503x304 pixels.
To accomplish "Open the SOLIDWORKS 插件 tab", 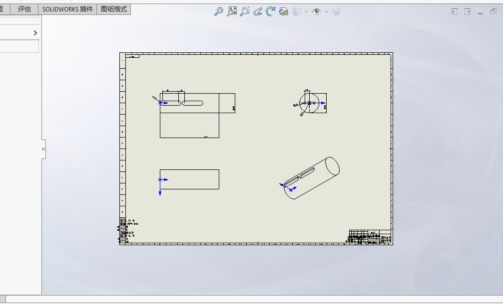I will point(68,9).
